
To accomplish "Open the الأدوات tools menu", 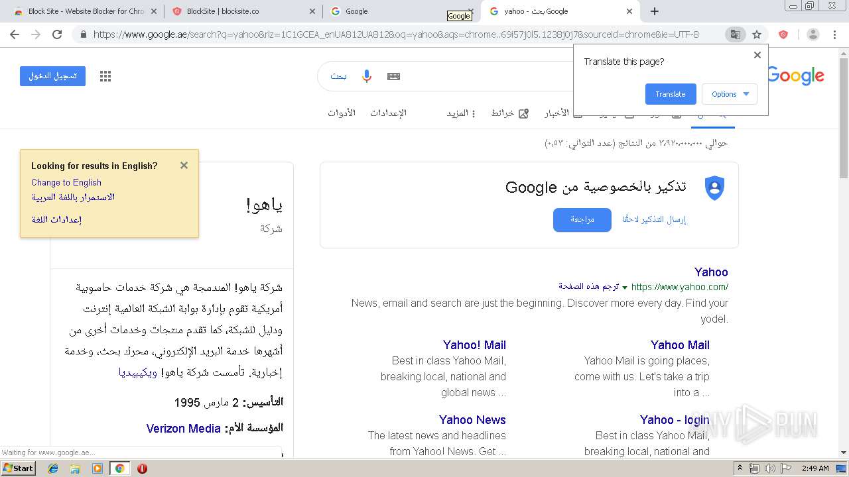I will pos(342,113).
